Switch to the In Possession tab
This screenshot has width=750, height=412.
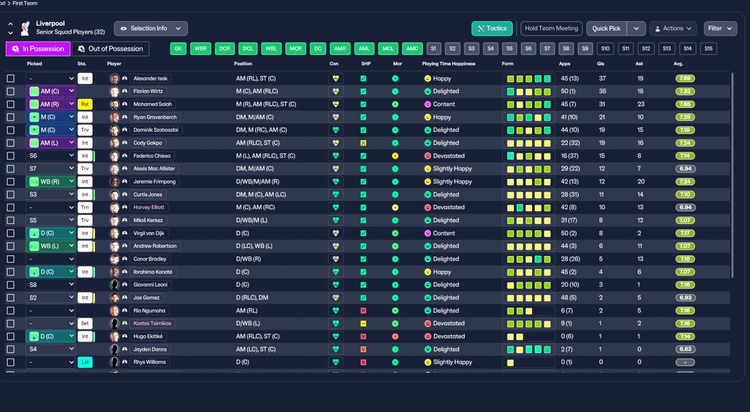[x=38, y=49]
